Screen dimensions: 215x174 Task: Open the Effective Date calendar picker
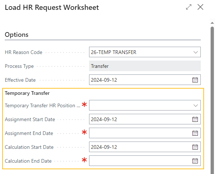pos(195,80)
